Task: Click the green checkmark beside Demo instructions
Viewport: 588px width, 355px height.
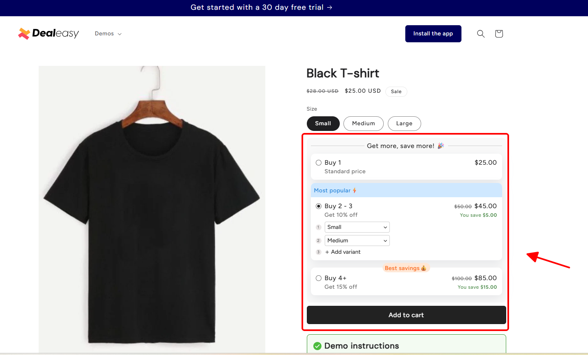Action: [317, 346]
